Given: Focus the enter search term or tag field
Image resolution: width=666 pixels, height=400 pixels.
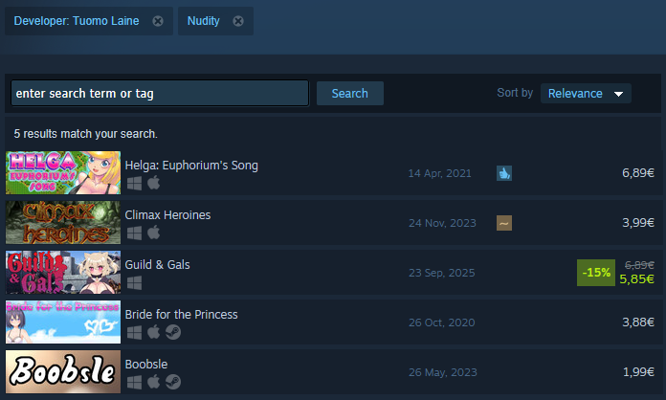Looking at the screenshot, I should [x=160, y=93].
